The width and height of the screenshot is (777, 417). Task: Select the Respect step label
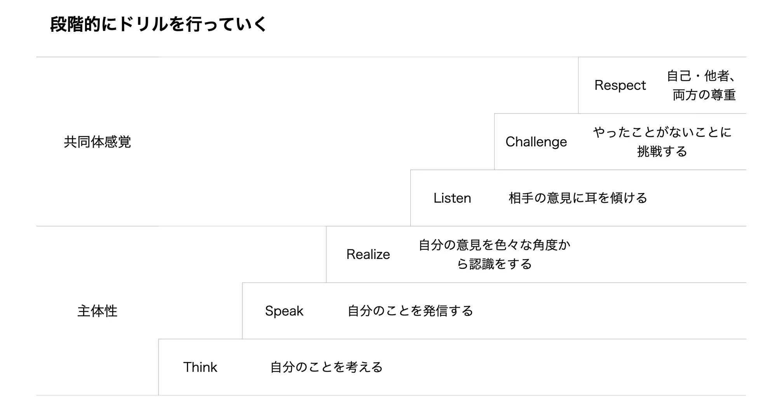pos(620,85)
